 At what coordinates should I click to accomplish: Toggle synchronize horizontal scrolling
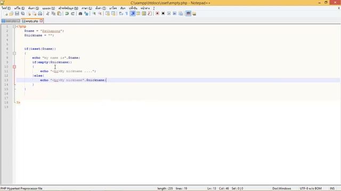point(113,14)
